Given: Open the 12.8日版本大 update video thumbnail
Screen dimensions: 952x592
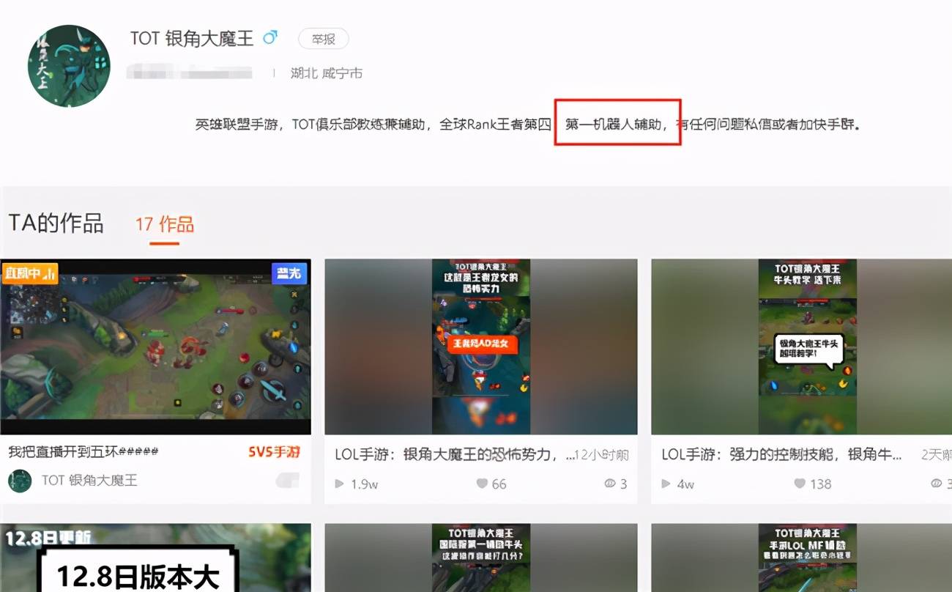Looking at the screenshot, I should pos(155,558).
